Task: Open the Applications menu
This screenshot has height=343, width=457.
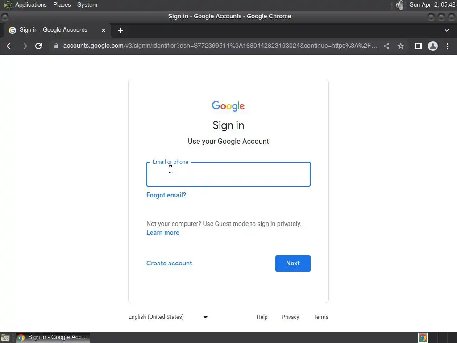Action: coord(31,4)
